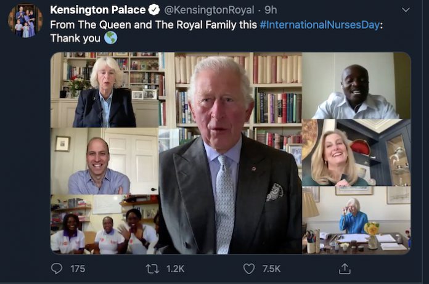Like the tweet with heart icon
This screenshot has width=429, height=284.
coord(249,269)
